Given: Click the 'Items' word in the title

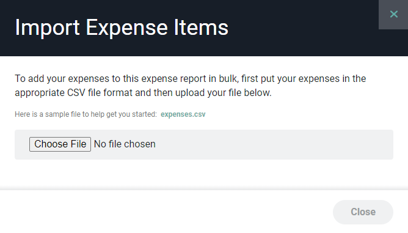Looking at the screenshot, I should click(x=201, y=28).
